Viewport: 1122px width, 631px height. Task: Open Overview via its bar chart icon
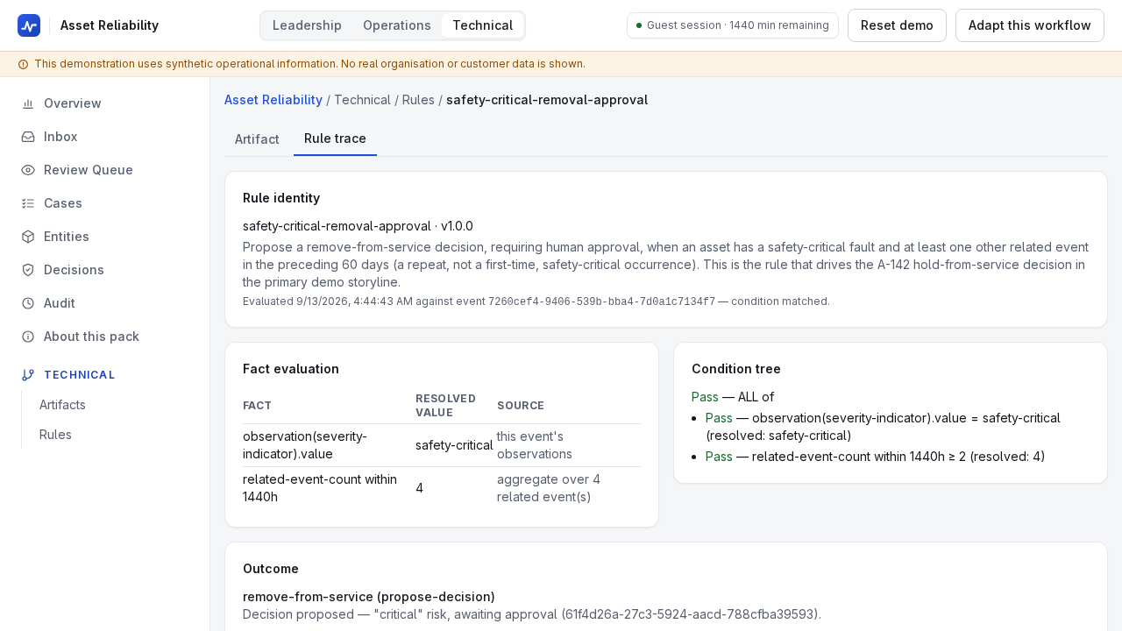pos(28,103)
